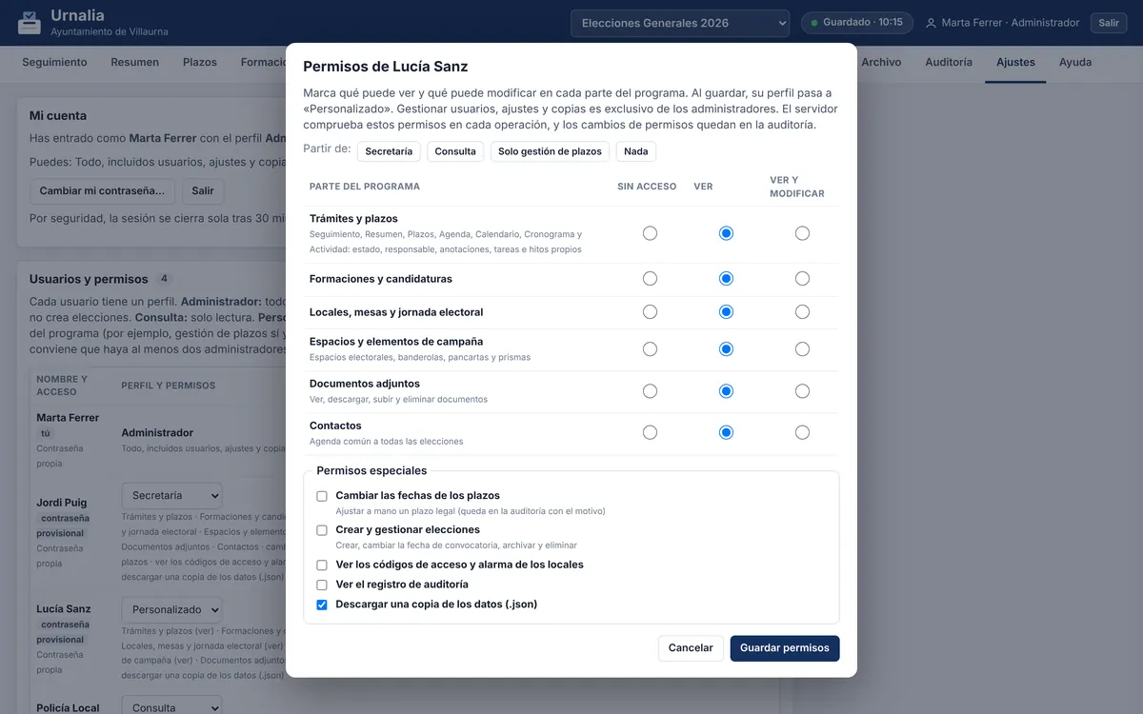Open Jordi Puig's Secretaría profile dropdown
Image resolution: width=1143 pixels, height=714 pixels.
pyautogui.click(x=171, y=495)
